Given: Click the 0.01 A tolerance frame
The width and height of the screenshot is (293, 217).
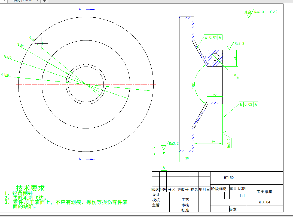Looking at the screenshot, I should point(213,37).
